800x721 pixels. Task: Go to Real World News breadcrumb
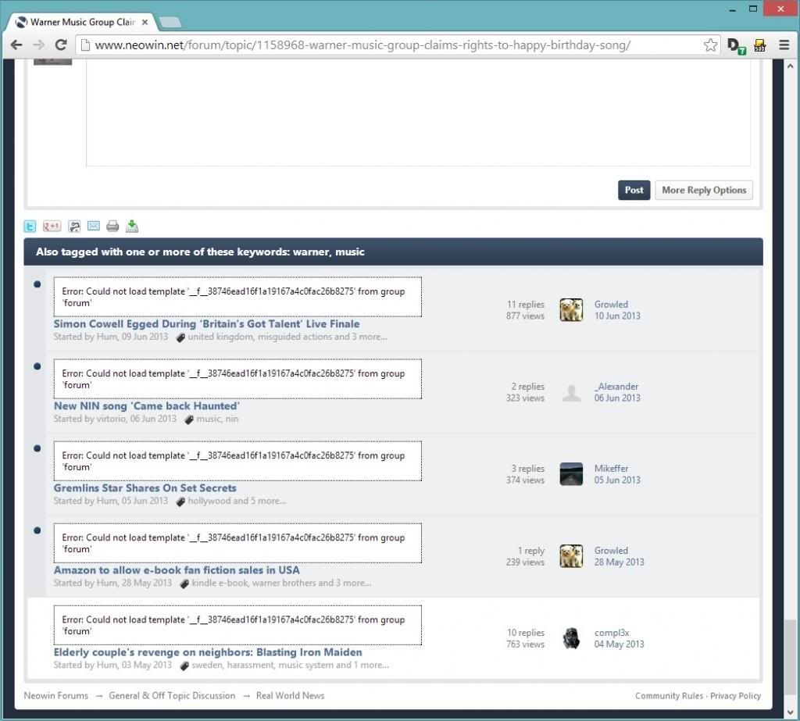click(x=290, y=695)
